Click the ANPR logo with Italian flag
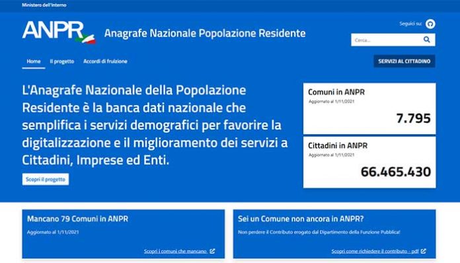 point(59,32)
